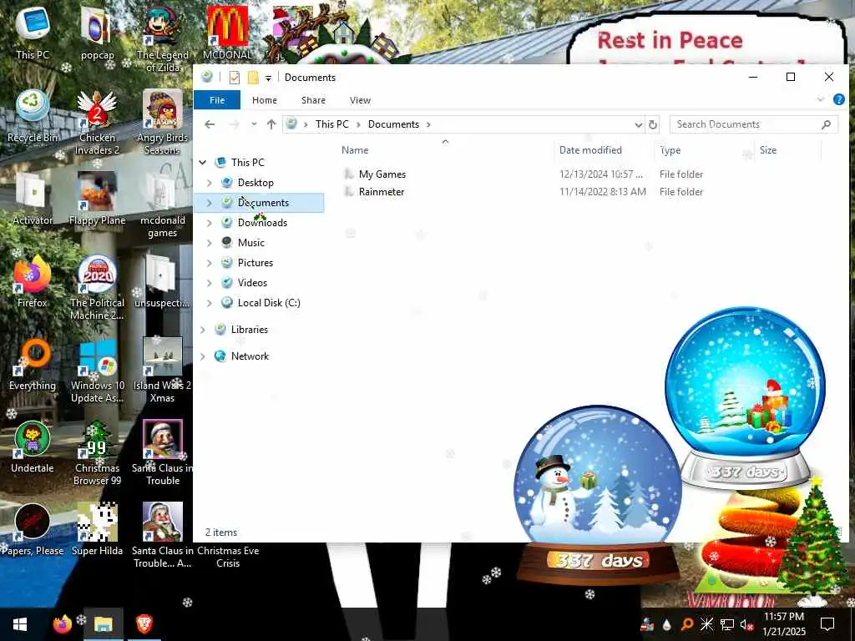855x641 pixels.
Task: Launch Firefox from the desktop
Action: [33, 282]
